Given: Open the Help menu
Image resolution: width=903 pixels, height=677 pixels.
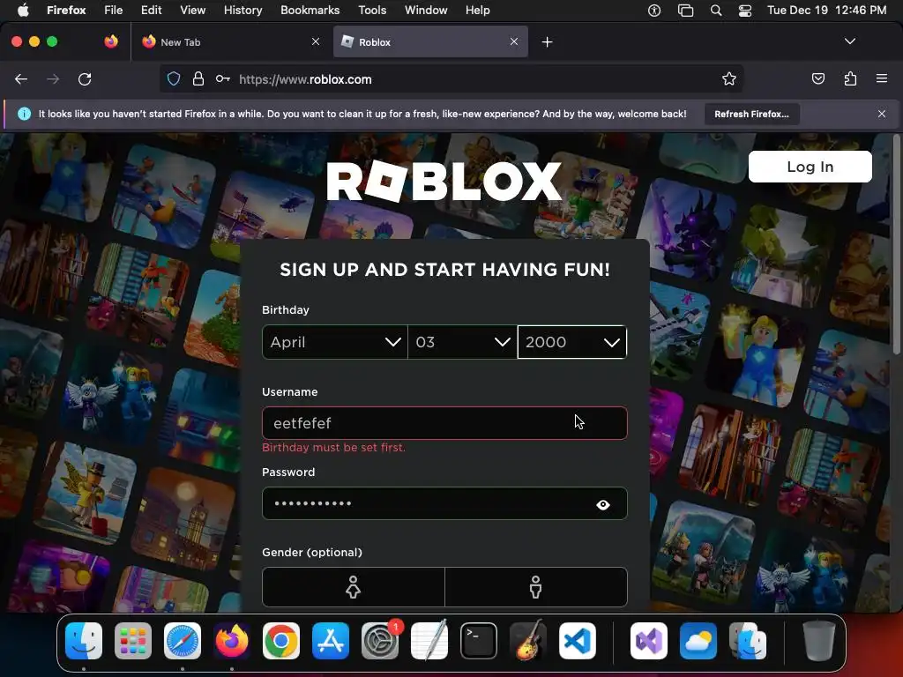Looking at the screenshot, I should [x=477, y=11].
